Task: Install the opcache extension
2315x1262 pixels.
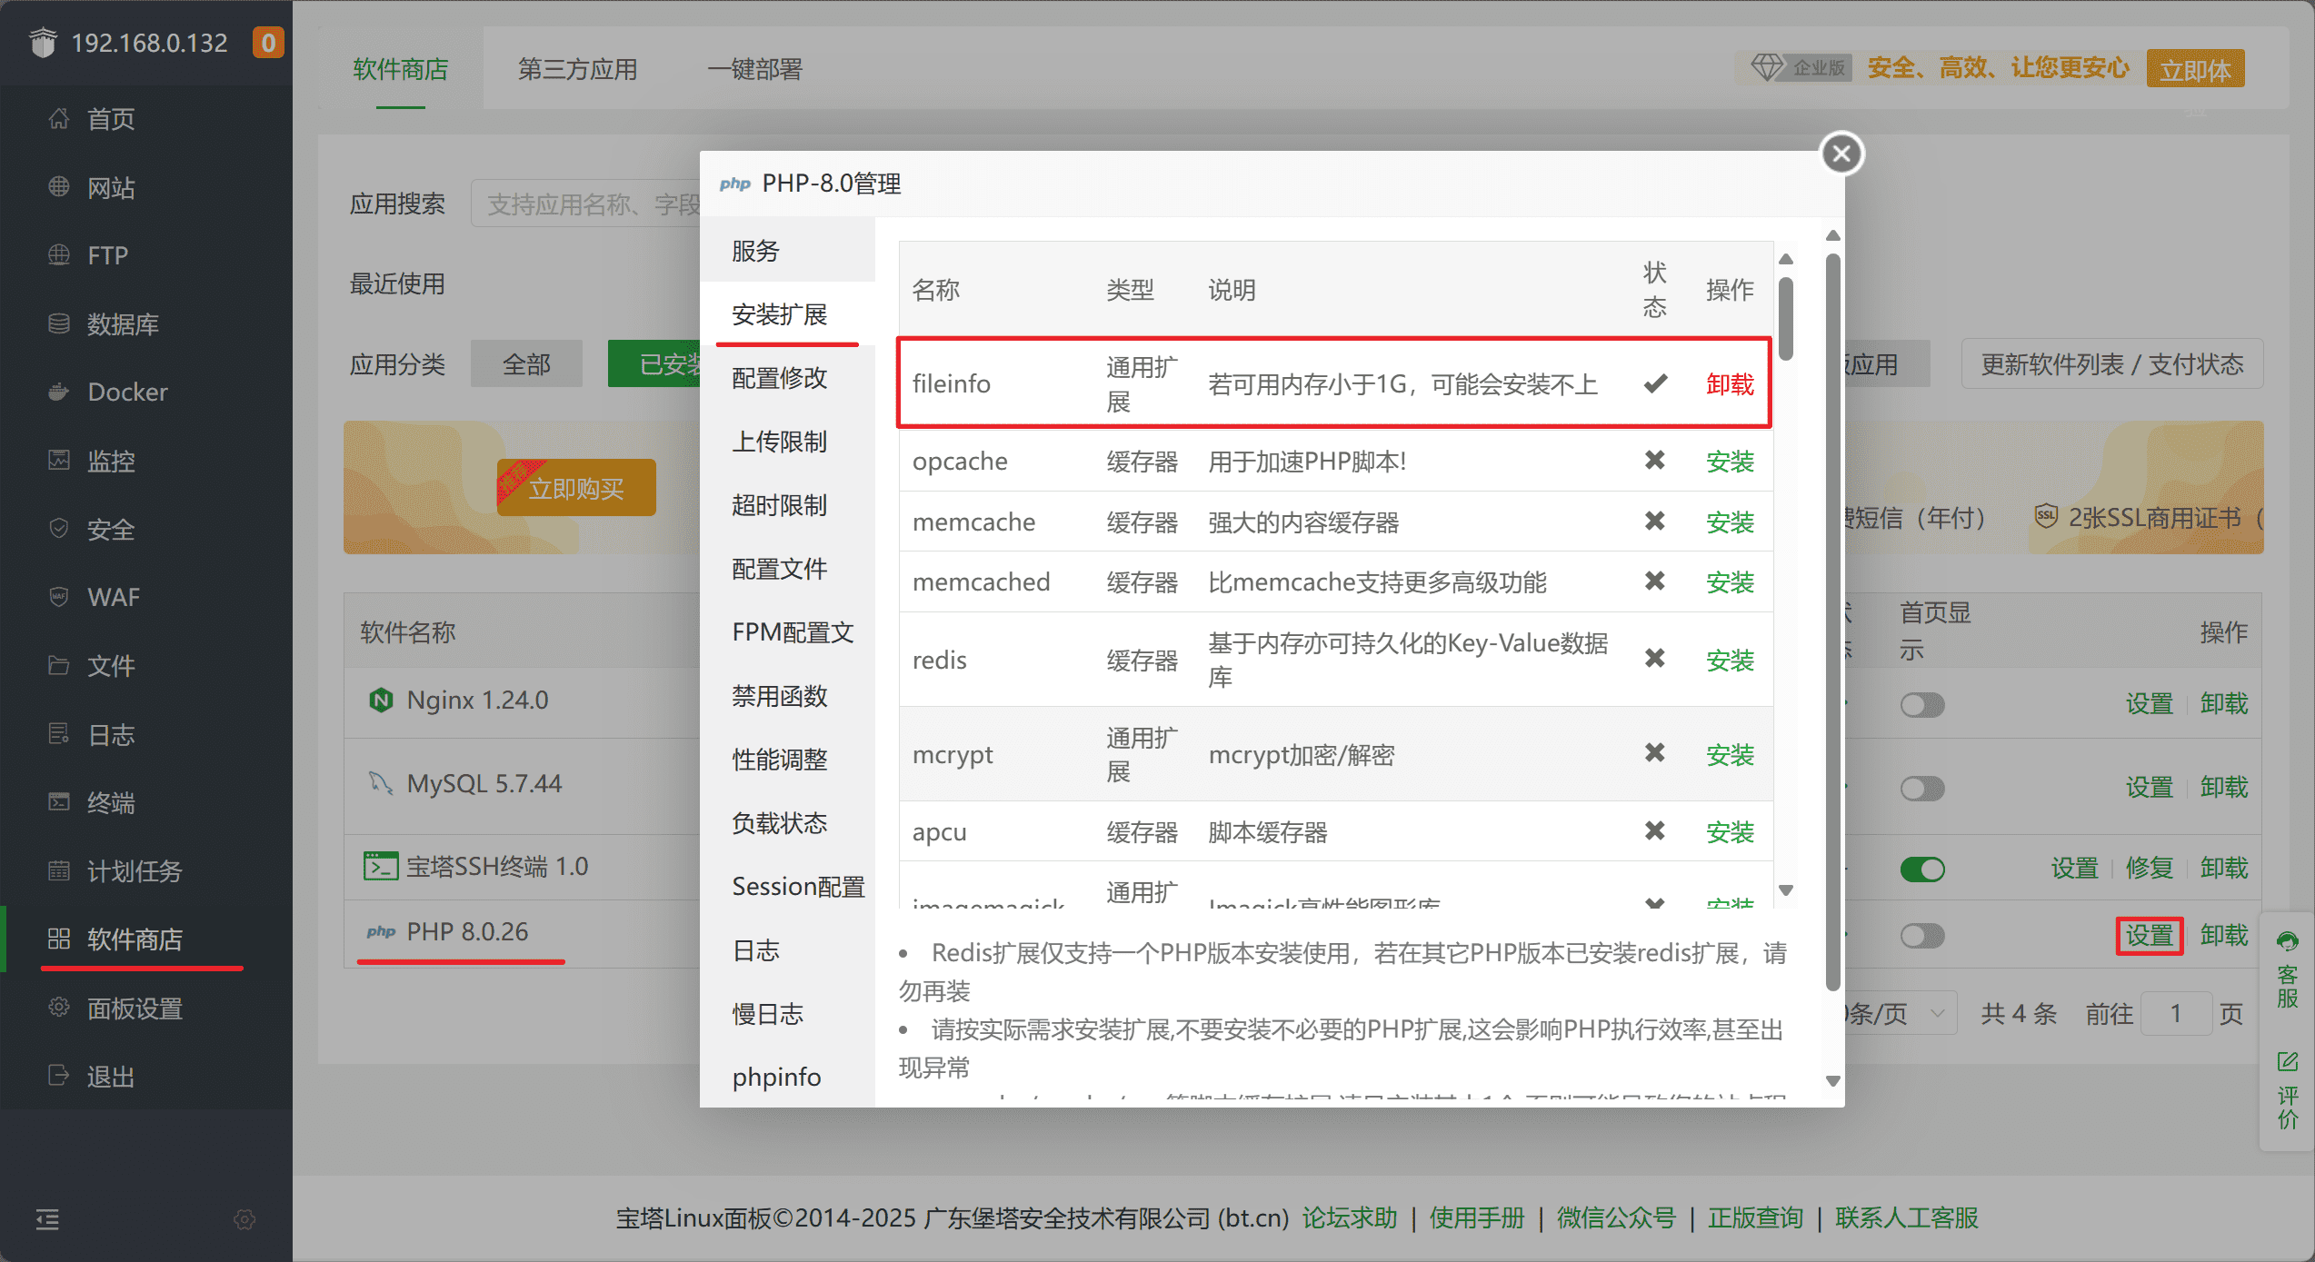Action: pyautogui.click(x=1729, y=462)
